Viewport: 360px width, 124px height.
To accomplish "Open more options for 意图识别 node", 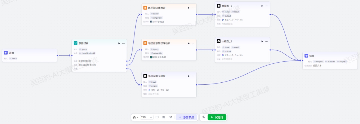I will 123,43.
